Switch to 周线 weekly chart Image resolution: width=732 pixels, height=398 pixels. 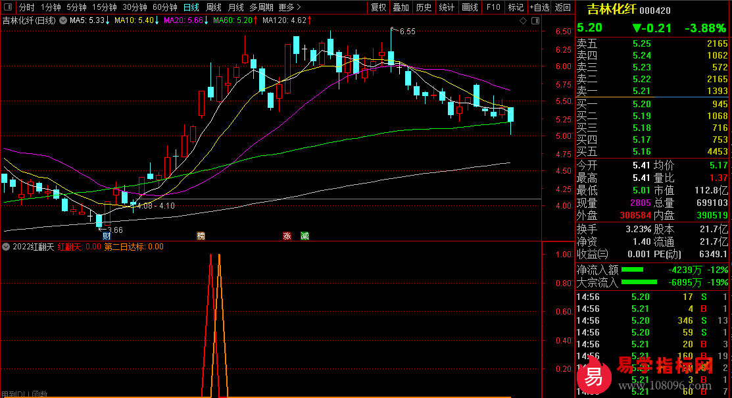coord(213,7)
